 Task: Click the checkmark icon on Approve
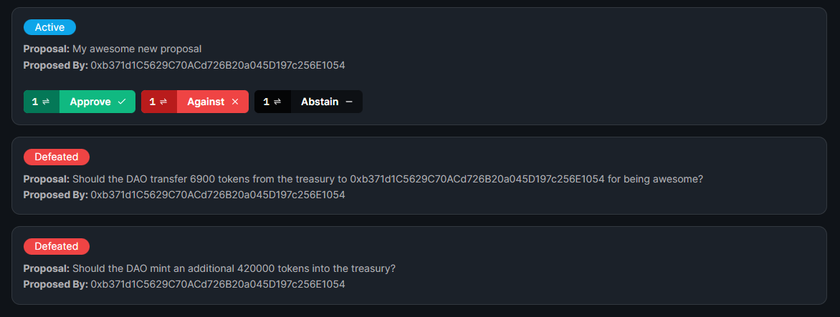tap(122, 102)
